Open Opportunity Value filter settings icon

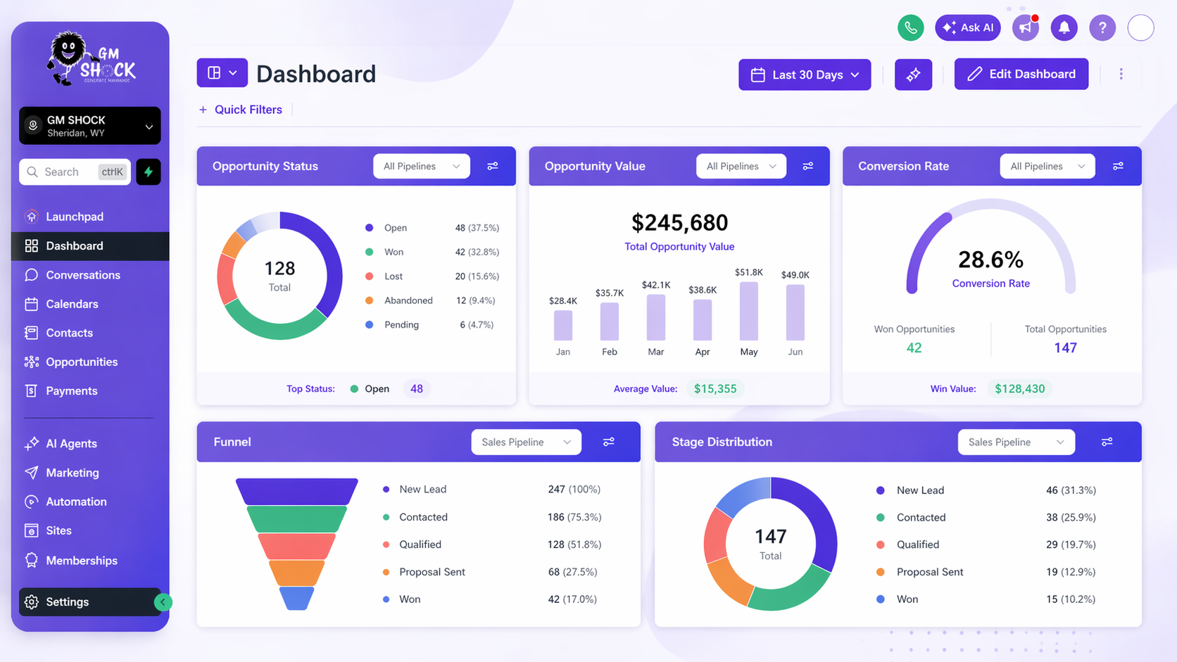tap(808, 166)
